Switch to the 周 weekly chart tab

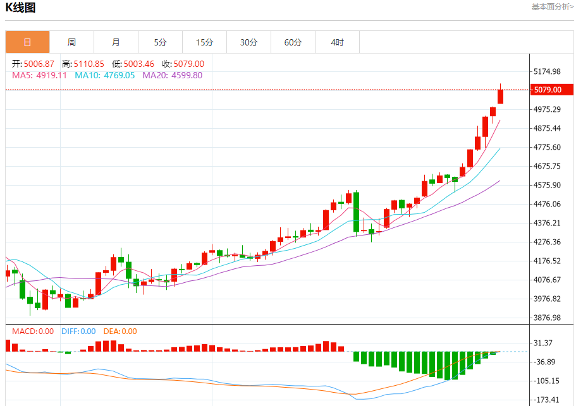pyautogui.click(x=71, y=42)
